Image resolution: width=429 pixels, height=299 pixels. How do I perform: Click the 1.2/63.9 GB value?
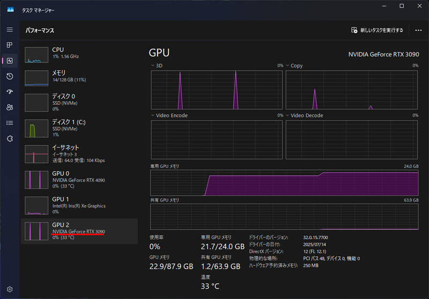(220, 266)
